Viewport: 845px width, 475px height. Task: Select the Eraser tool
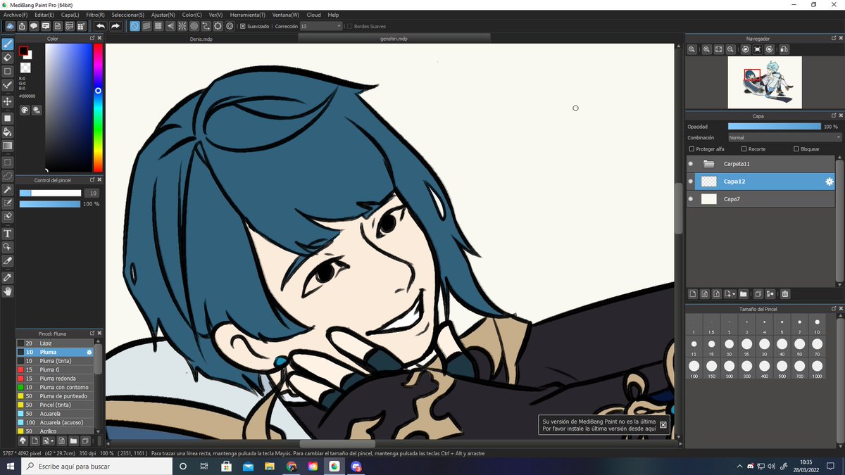[8, 58]
